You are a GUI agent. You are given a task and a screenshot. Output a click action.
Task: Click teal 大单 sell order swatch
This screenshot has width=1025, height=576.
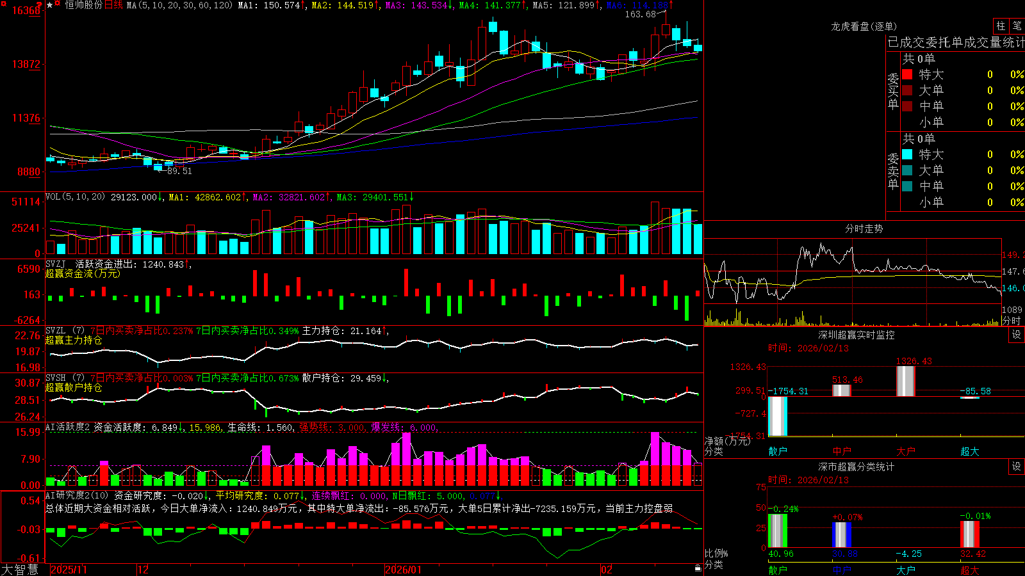907,170
